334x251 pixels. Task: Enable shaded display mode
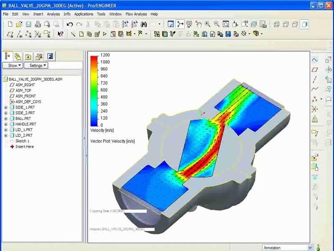(304, 24)
